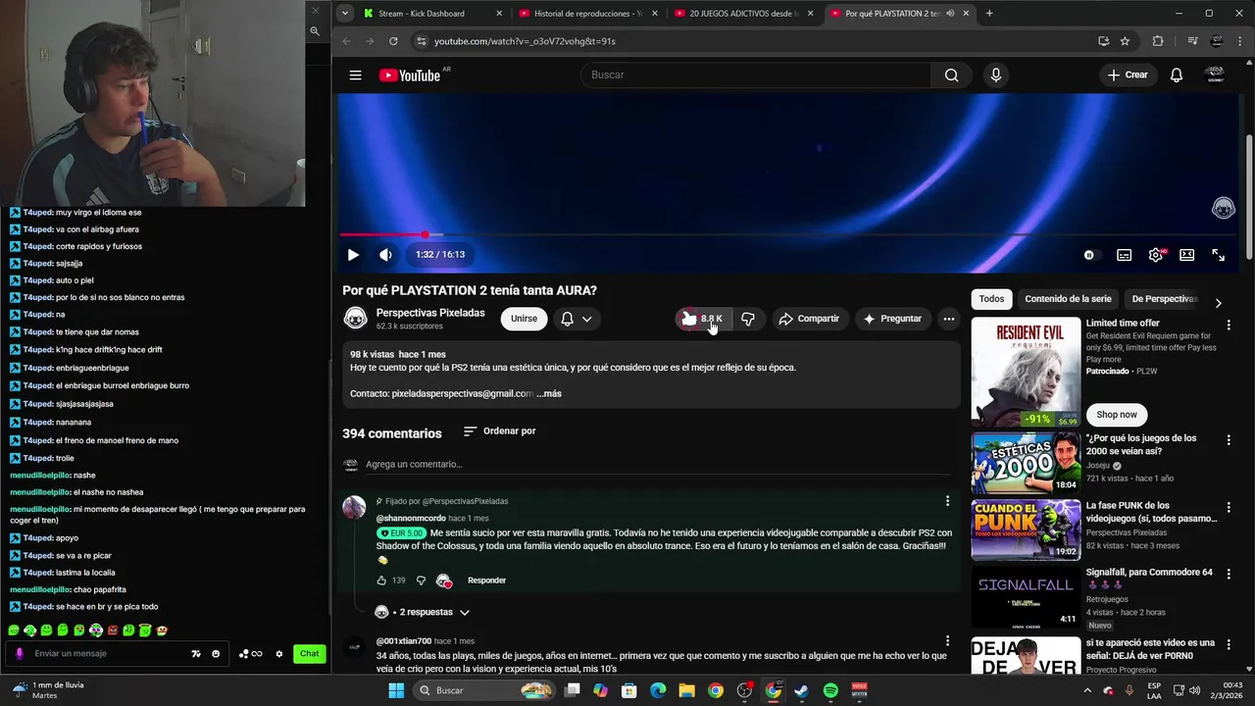The width and height of the screenshot is (1255, 706).
Task: Open the Perspectivas Pixeladas channel avatar
Action: point(355,319)
